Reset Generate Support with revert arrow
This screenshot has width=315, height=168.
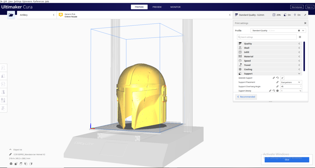[277, 78]
